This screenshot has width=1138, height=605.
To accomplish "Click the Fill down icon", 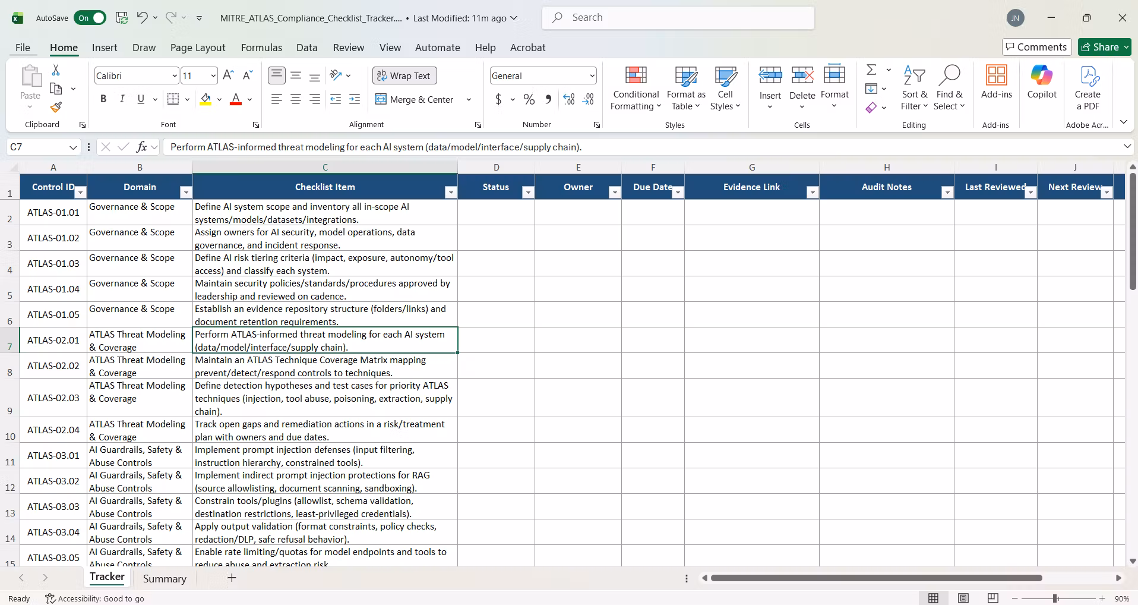I will point(871,89).
